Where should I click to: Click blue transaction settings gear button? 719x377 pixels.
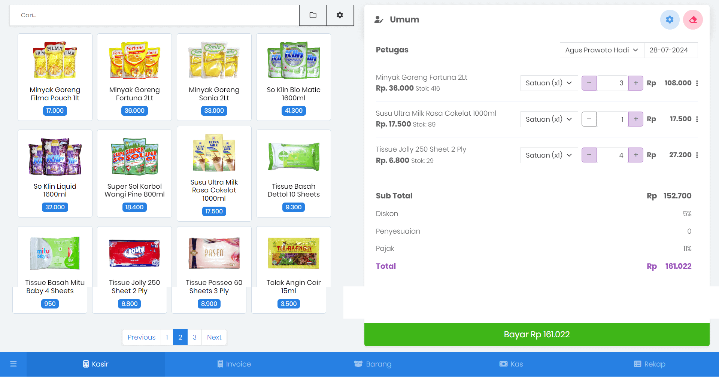click(670, 19)
